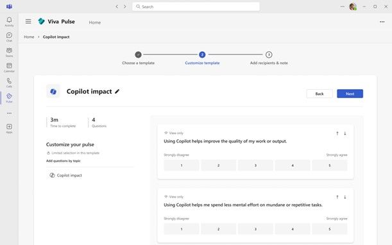Open the Calendar in the sidebar
Viewport: 392px width, 245px height.
tap(9, 67)
